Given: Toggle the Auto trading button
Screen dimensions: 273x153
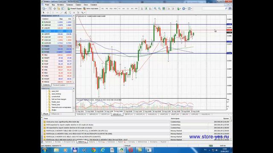Looking at the screenshot, I should [90, 8].
